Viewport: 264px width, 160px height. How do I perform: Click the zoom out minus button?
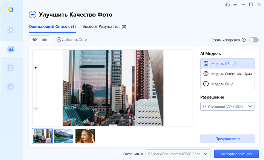coord(36,108)
